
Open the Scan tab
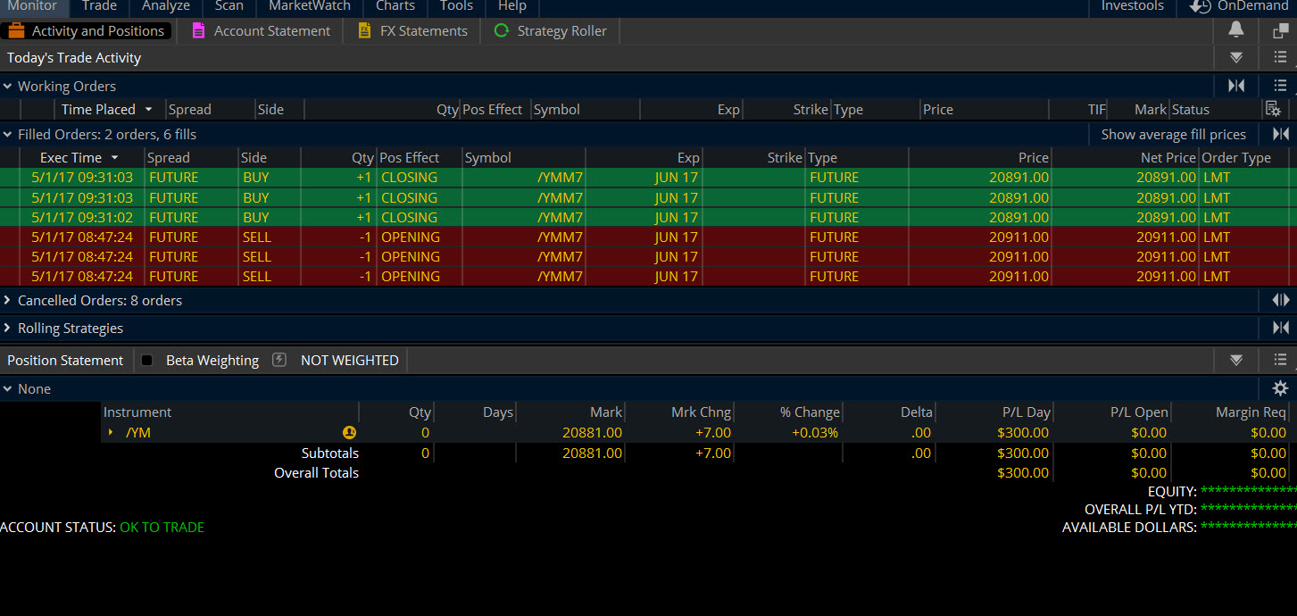(x=229, y=6)
